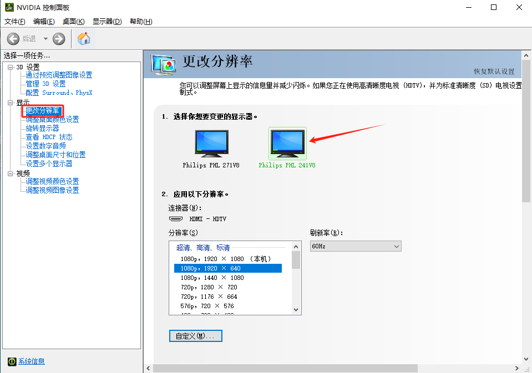The image size is (532, 373).
Task: Open 设置数字音频
Action: (x=46, y=146)
